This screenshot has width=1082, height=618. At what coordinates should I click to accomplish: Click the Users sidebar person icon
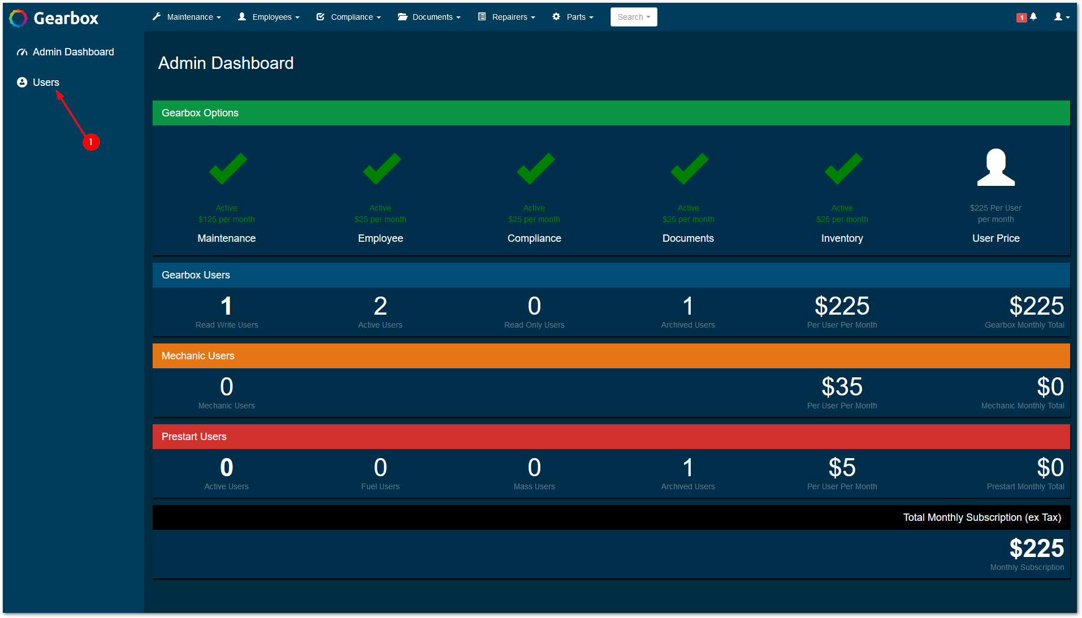(x=22, y=82)
